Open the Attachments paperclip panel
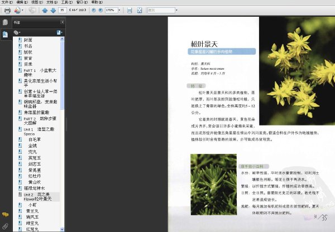 [5, 226]
